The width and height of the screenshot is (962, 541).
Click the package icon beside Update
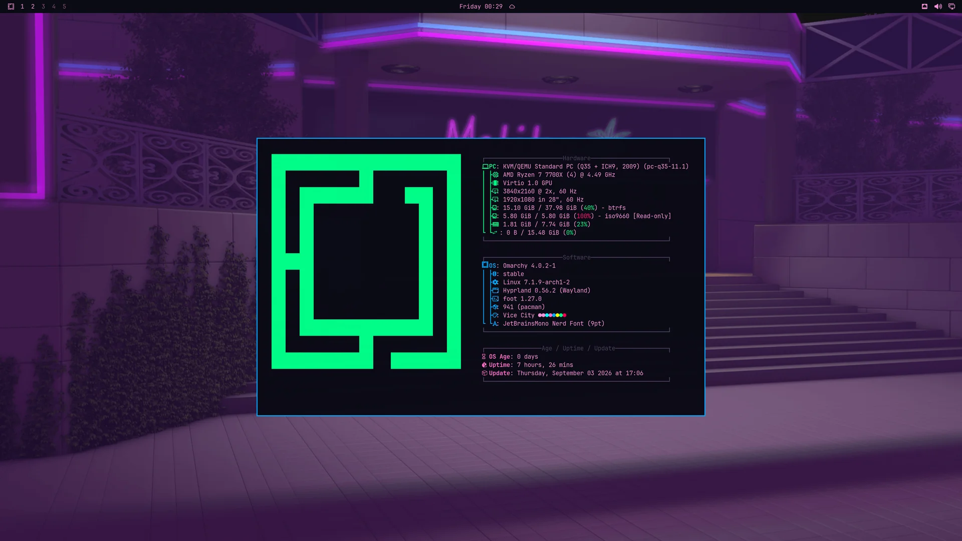click(485, 373)
